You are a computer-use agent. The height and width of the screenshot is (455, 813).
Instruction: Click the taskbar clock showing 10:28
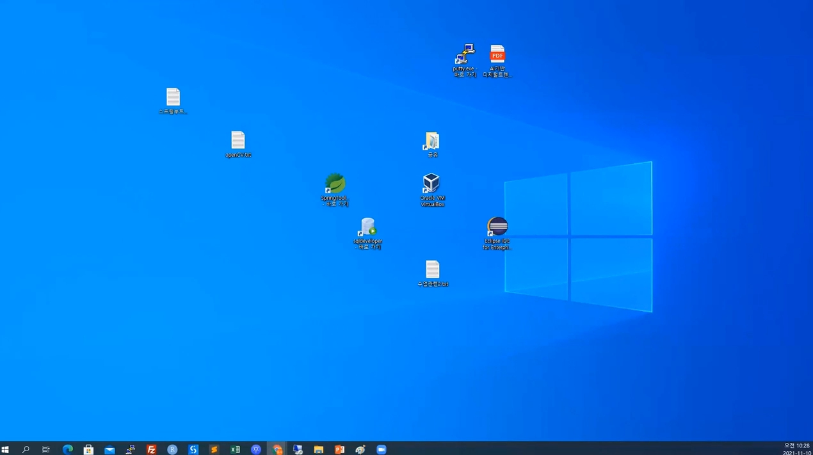(x=796, y=449)
